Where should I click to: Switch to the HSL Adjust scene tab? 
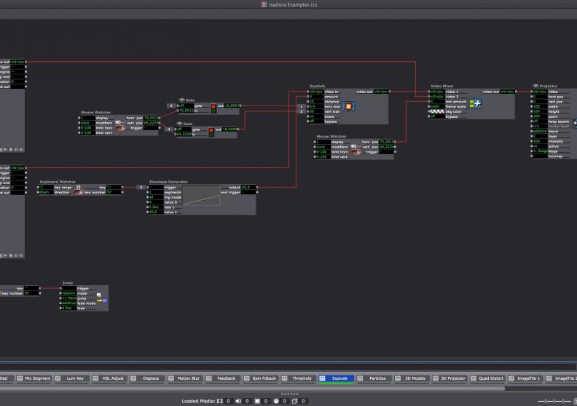click(110, 378)
